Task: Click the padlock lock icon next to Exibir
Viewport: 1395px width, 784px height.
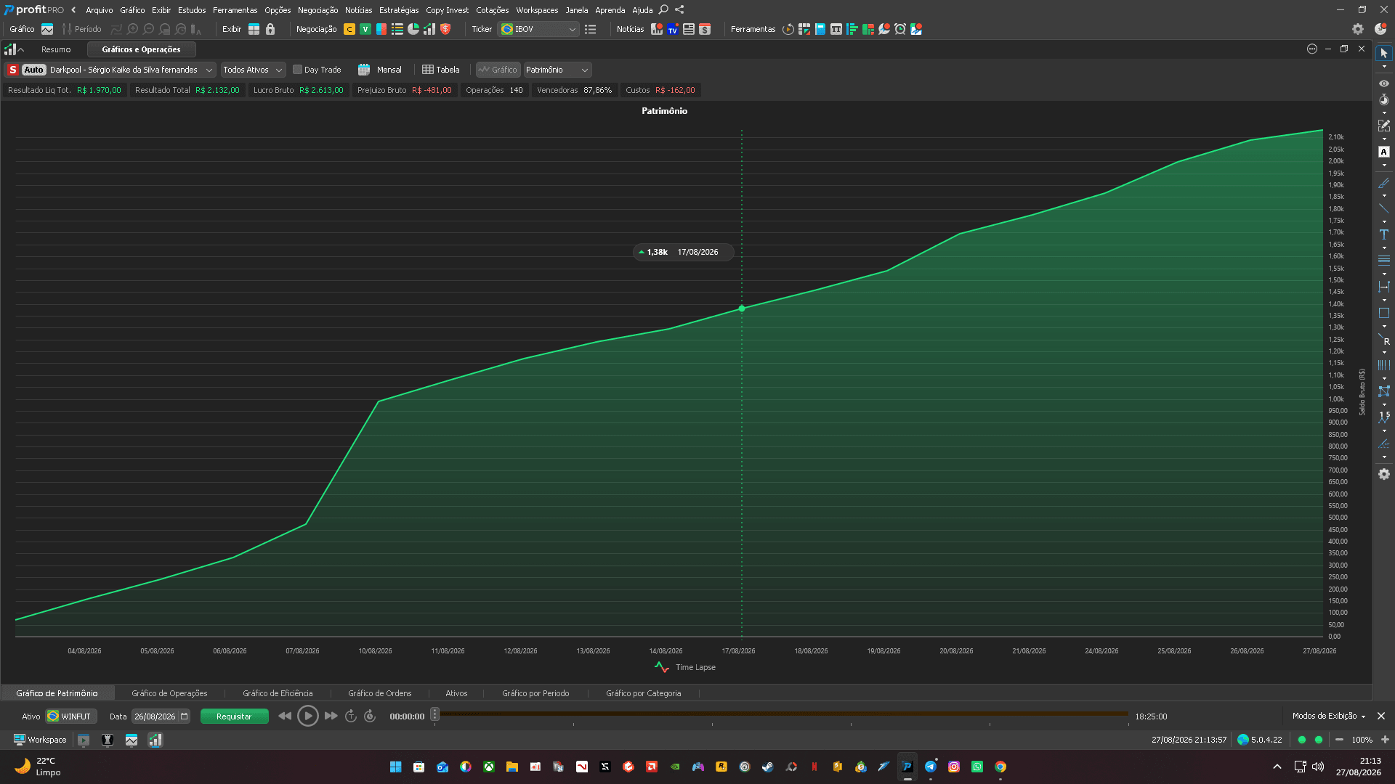Action: coord(270,29)
